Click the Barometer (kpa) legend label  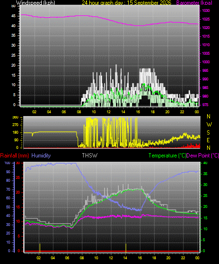click(194, 3)
